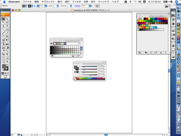Click the K slider in Color panel
This screenshot has height=136, width=181.
click(x=89, y=75)
